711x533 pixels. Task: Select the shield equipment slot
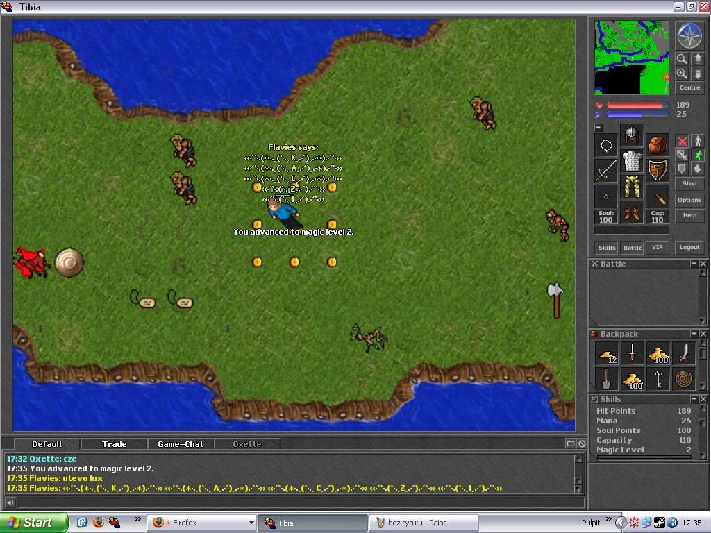click(x=658, y=171)
